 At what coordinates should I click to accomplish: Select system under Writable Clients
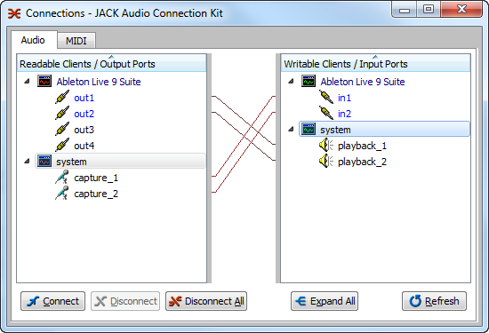384,129
